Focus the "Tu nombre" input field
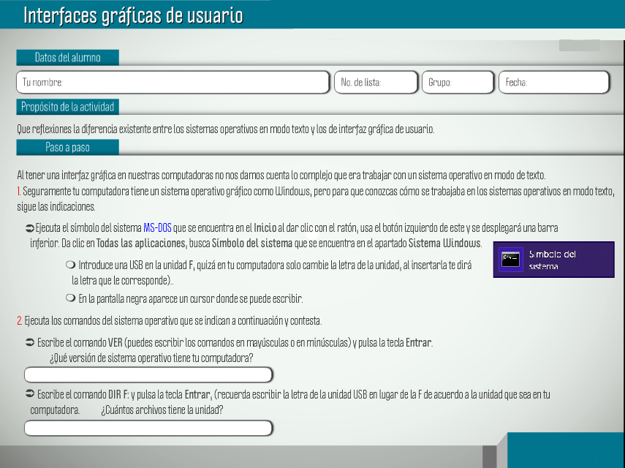The height and width of the screenshot is (468, 625). [x=173, y=83]
